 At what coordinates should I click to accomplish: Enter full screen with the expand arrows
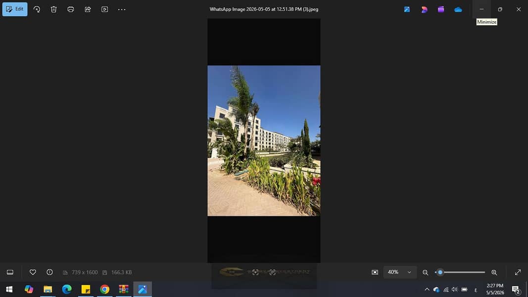tap(518, 272)
